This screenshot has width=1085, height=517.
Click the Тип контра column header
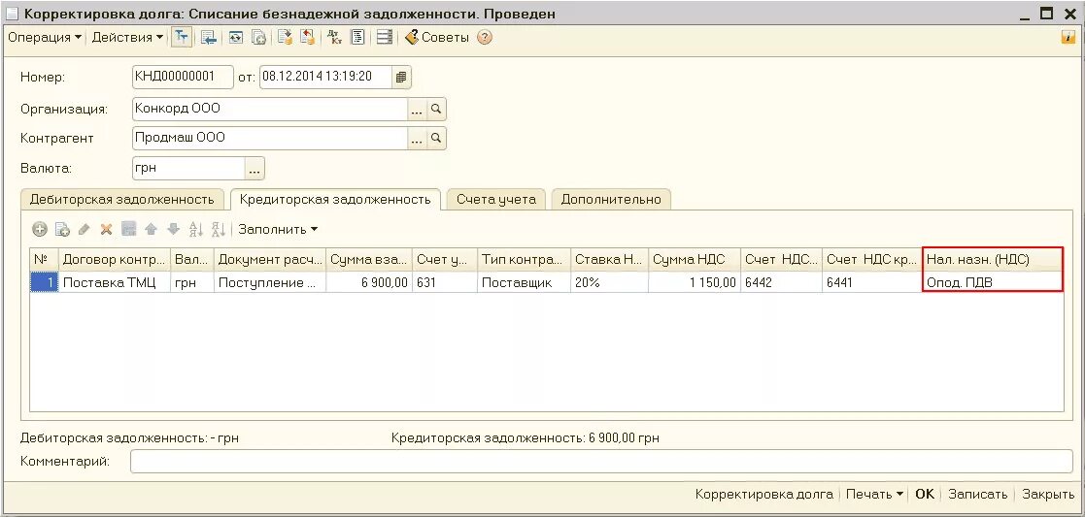coord(524,259)
